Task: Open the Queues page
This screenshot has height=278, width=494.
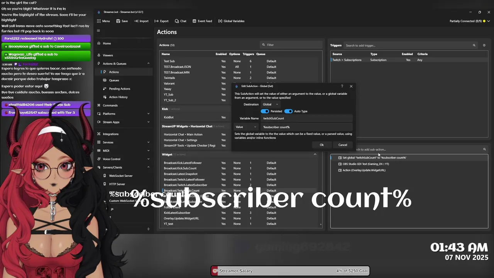Action: 114,80
